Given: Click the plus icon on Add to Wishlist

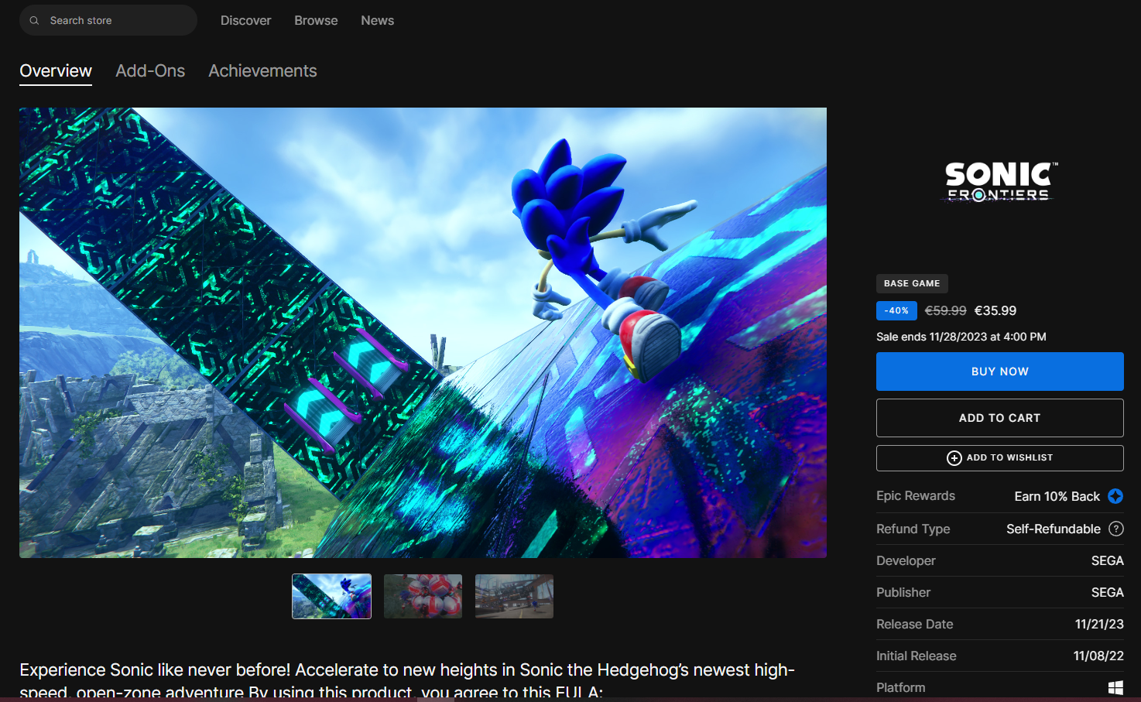Looking at the screenshot, I should [954, 458].
